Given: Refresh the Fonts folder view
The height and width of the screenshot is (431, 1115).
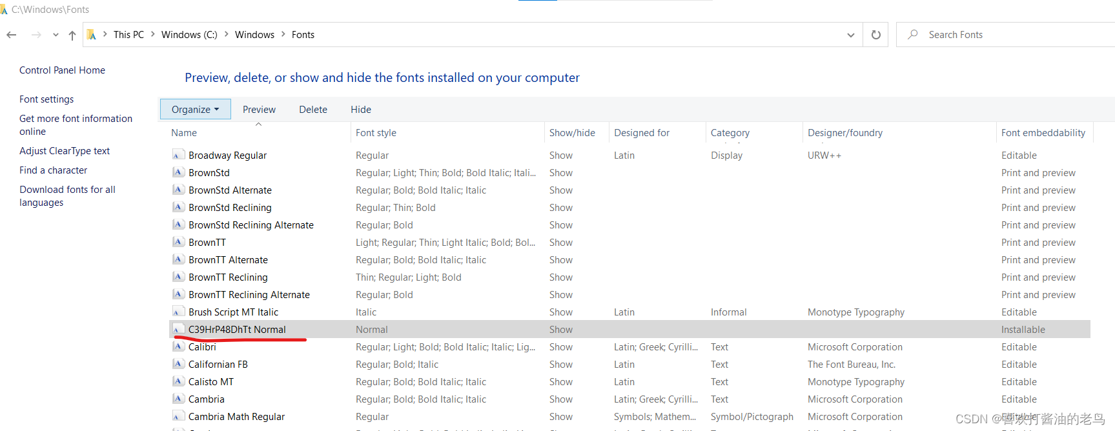Looking at the screenshot, I should [876, 35].
